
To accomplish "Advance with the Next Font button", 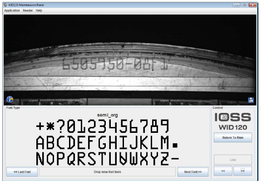I will point(193,172).
